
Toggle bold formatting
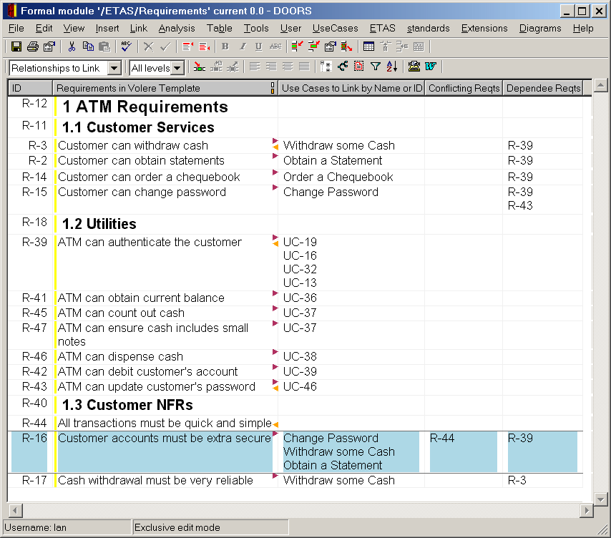[225, 47]
